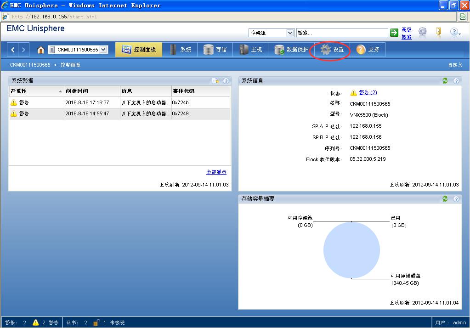Click 控制面板 in the breadcrumb trail
The height and width of the screenshot is (328, 470).
pyautogui.click(x=71, y=65)
